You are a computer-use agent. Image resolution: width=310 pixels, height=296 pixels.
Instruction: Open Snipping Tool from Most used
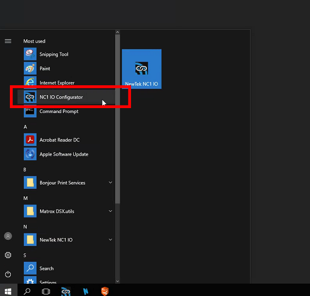point(53,55)
